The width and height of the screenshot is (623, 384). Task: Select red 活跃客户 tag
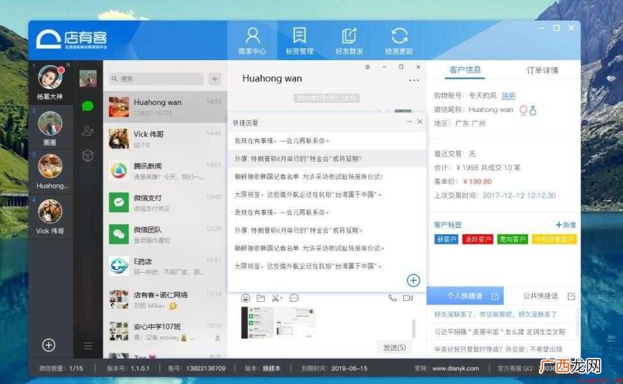478,239
